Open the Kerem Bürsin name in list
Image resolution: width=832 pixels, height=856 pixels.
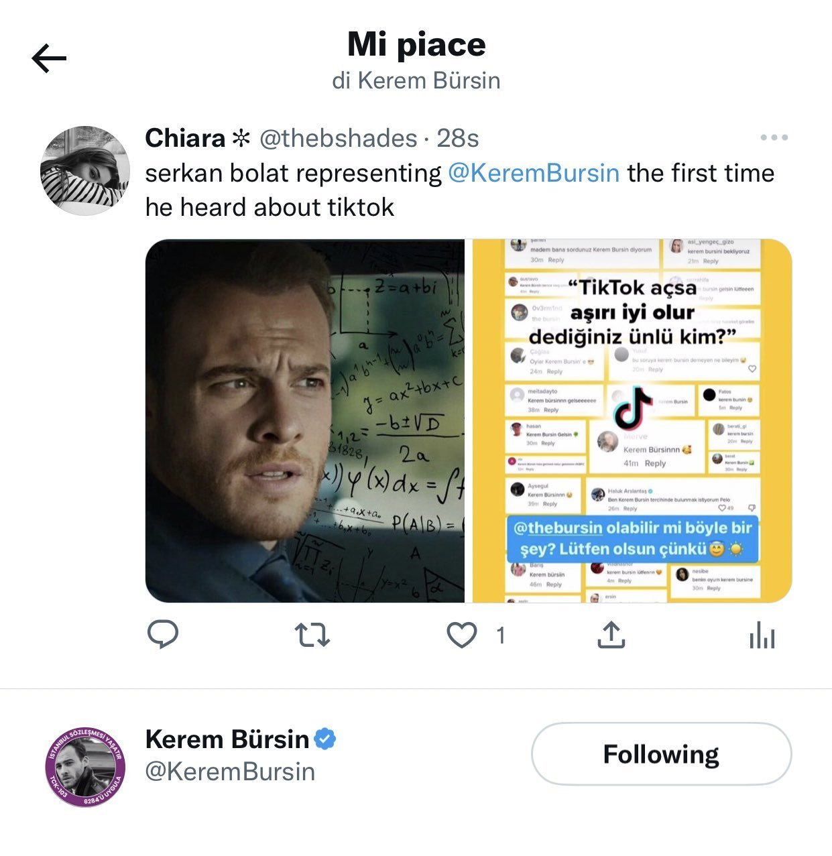(x=227, y=739)
